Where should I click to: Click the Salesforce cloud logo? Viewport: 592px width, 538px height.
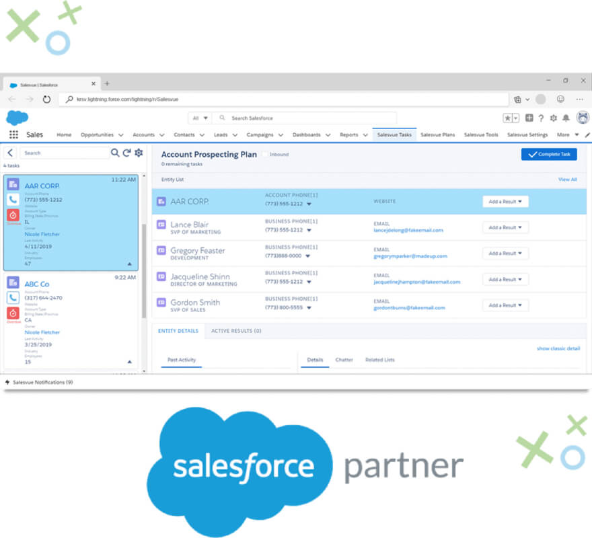[x=17, y=118]
